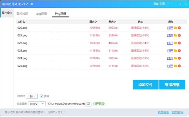Screen dimensions: 189x117
Task: Select file name 025.png
Action: 22,66
